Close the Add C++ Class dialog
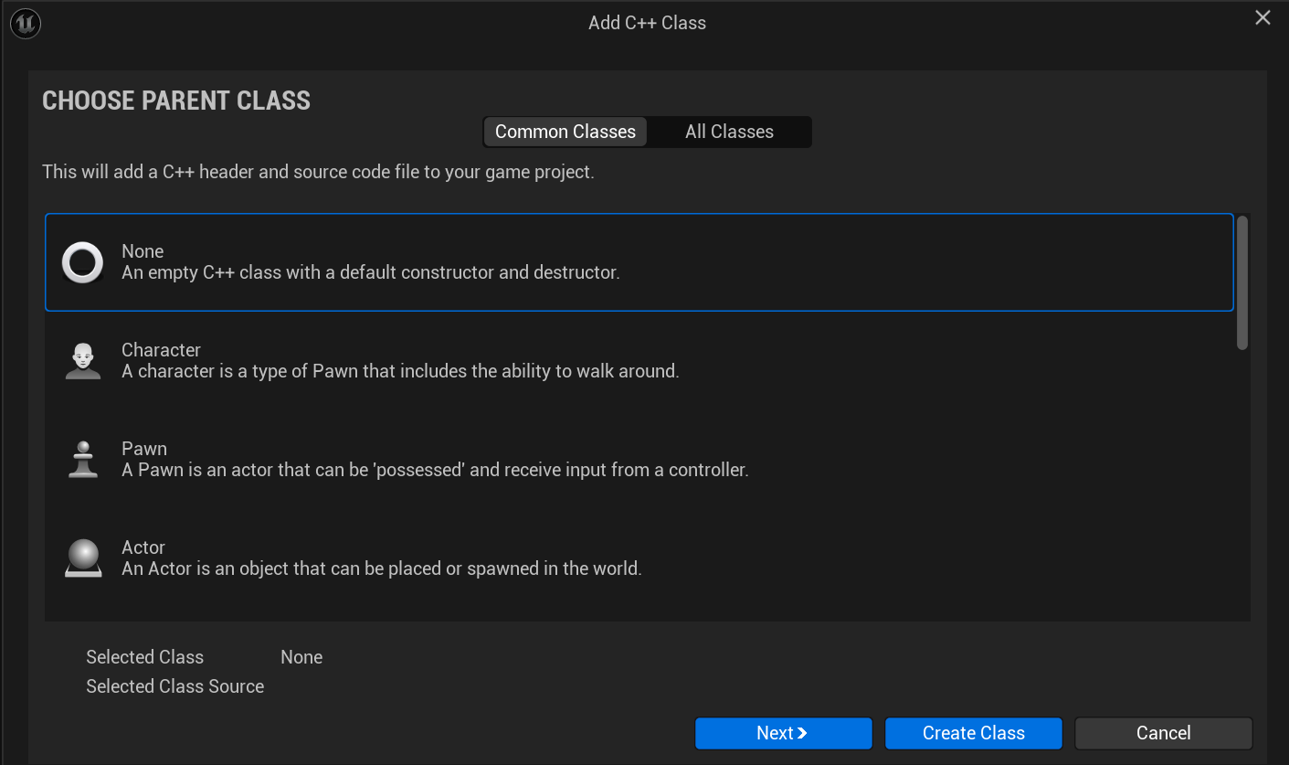This screenshot has height=765, width=1289. click(x=1263, y=18)
